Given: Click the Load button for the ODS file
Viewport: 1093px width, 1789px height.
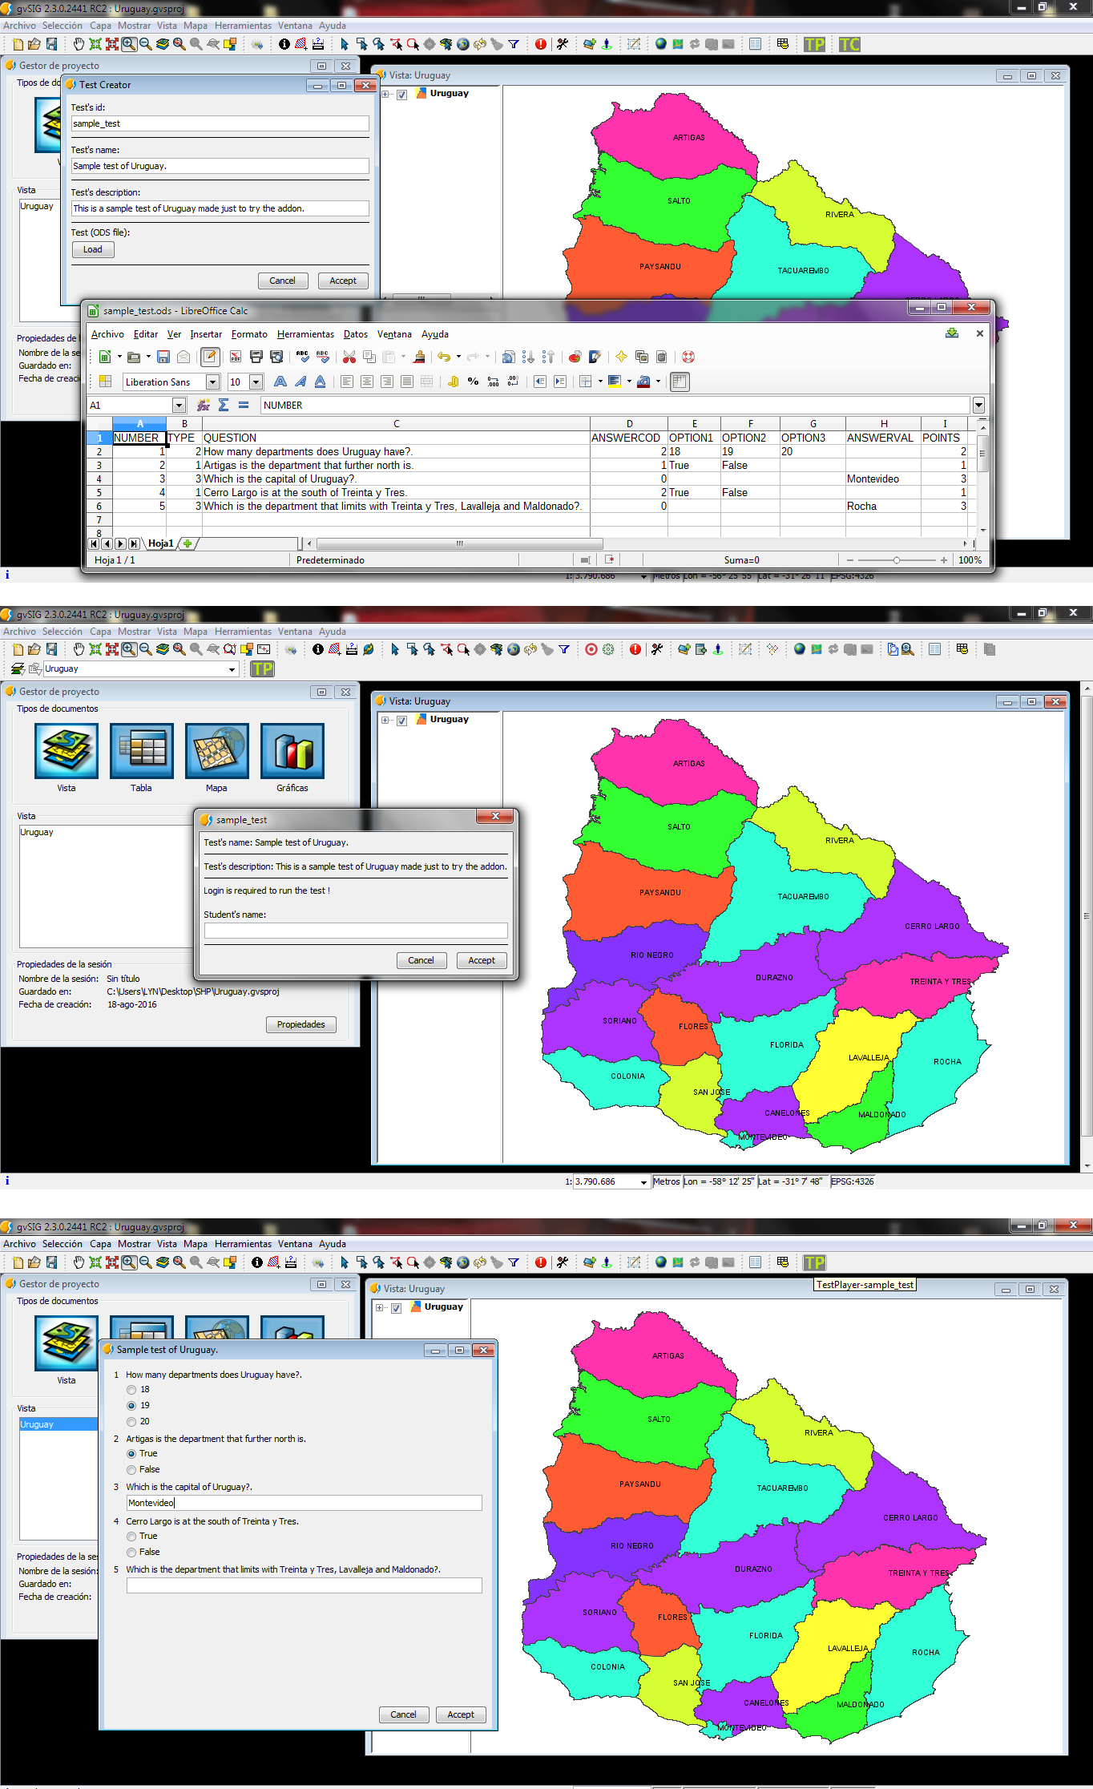Looking at the screenshot, I should (93, 250).
